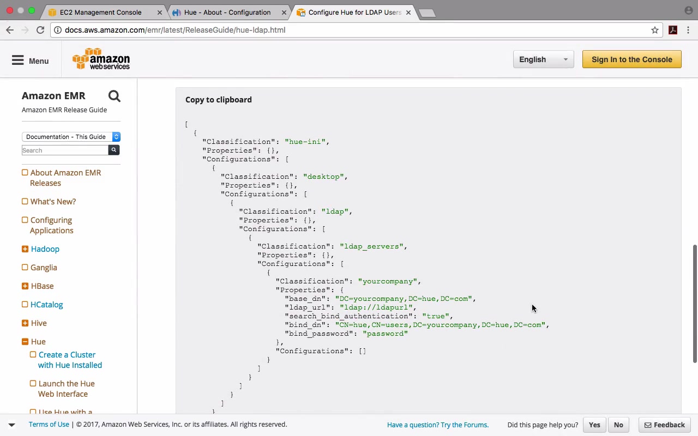
Task: Click the search_bind_authentication "true" value
Action: click(435, 316)
